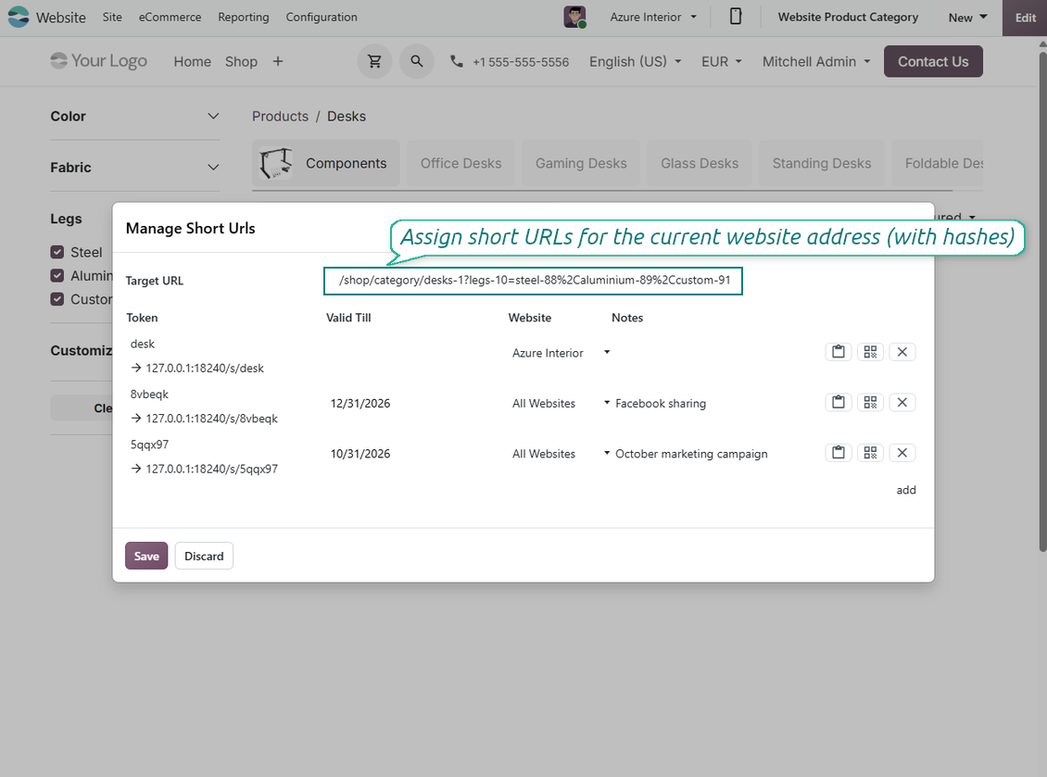This screenshot has width=1047, height=777.
Task: Click the Products breadcrumb link
Action: (280, 116)
